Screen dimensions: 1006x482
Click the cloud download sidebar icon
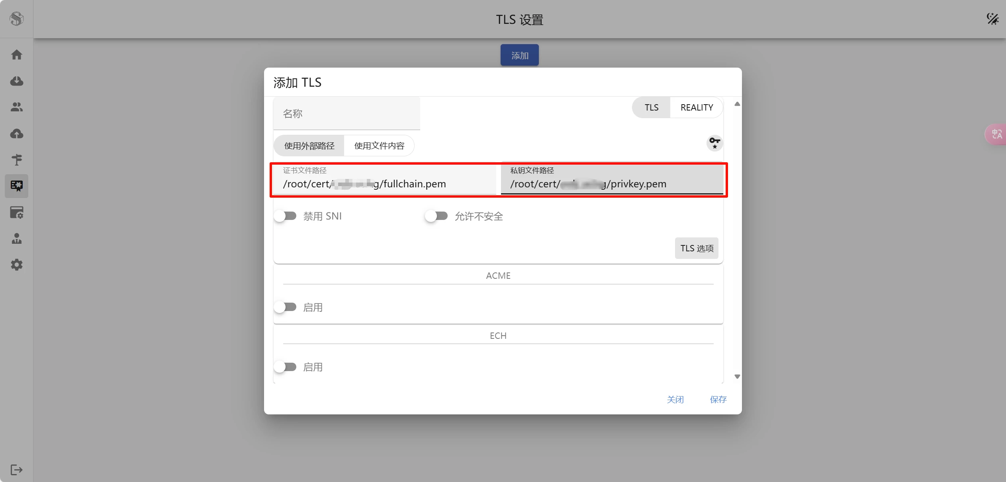click(x=16, y=81)
